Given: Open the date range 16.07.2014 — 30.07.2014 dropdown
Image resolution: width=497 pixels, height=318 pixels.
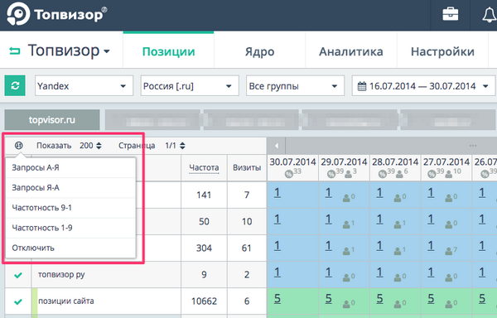Looking at the screenshot, I should point(423,85).
